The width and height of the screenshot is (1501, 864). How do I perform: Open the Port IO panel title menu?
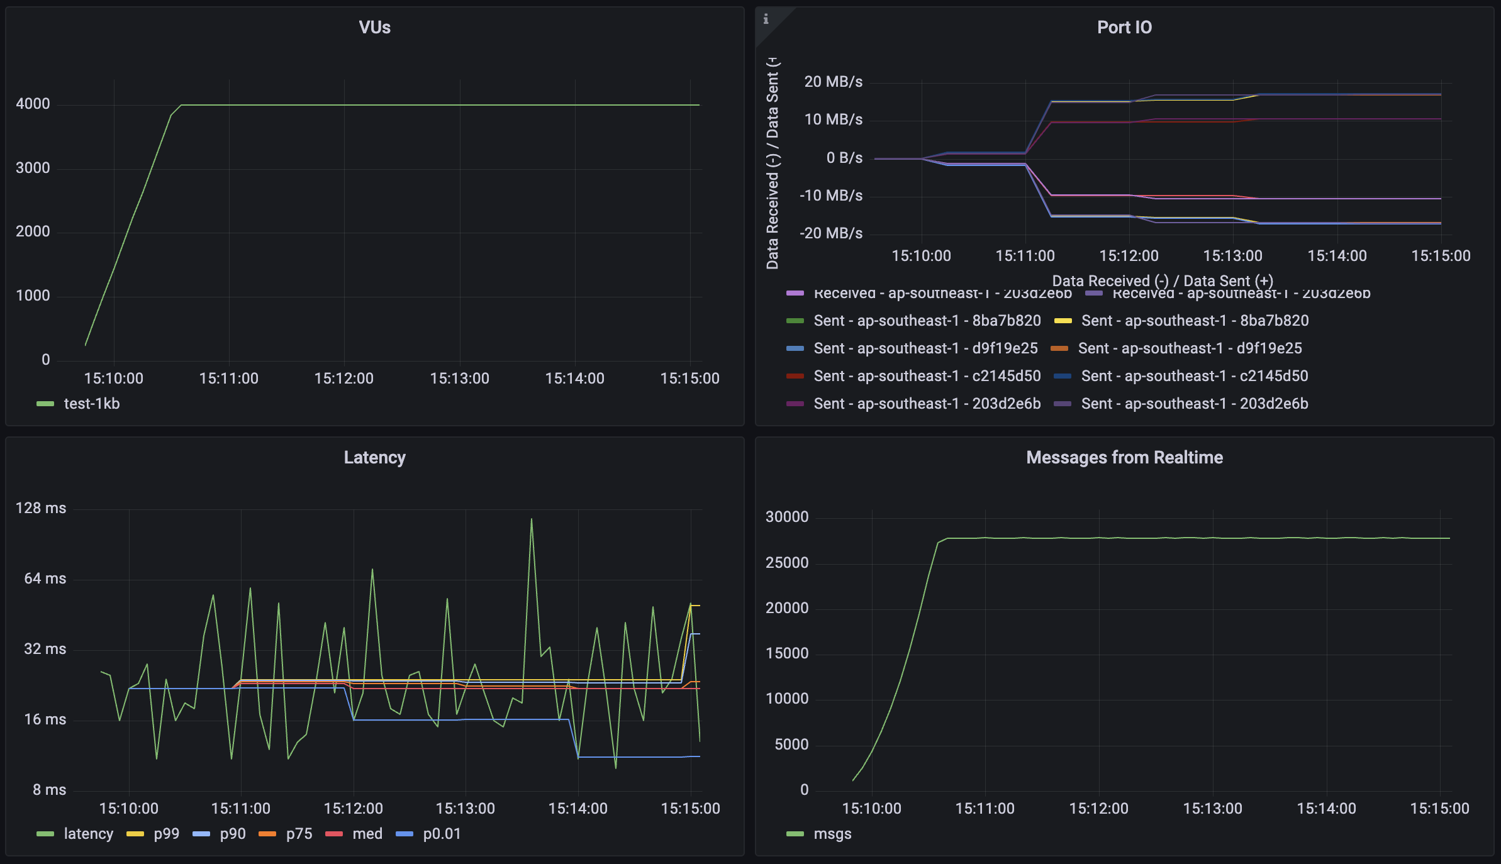[x=1125, y=27]
